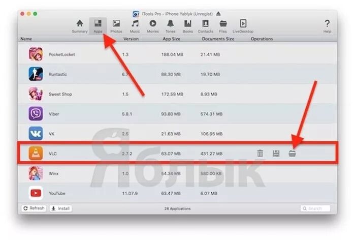355x240 pixels.
Task: Click the Operations column header
Action: coord(262,39)
